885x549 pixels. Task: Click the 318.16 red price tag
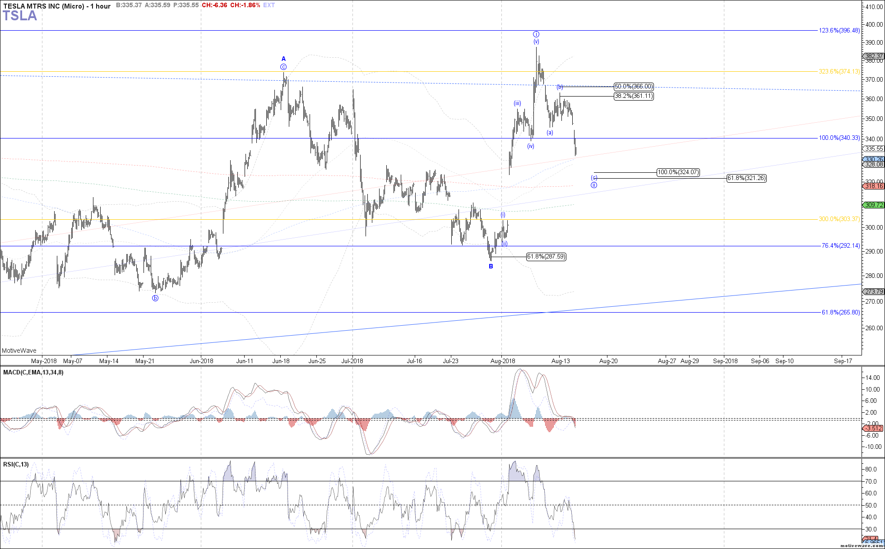[x=874, y=186]
